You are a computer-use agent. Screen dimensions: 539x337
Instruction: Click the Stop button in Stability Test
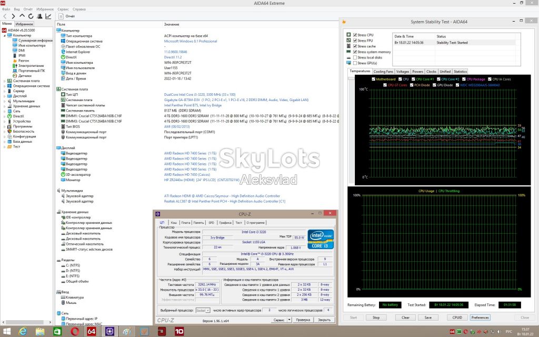(x=376, y=318)
